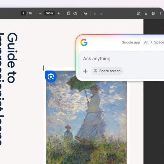The image size is (164, 164).
Task: Open the PDF viewer more actions menu
Action: tap(161, 13)
